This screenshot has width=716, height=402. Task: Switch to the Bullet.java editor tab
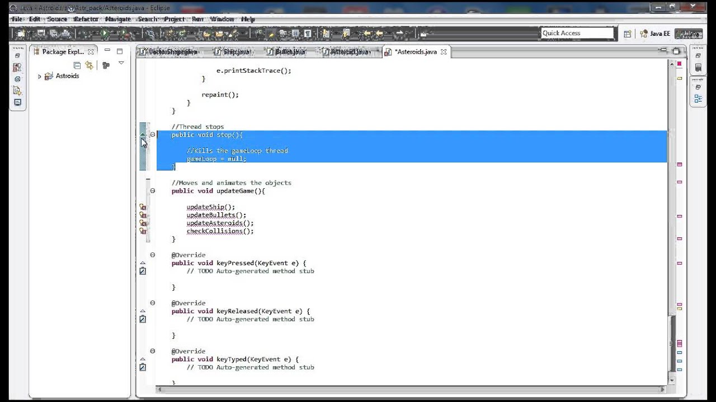[x=286, y=51]
